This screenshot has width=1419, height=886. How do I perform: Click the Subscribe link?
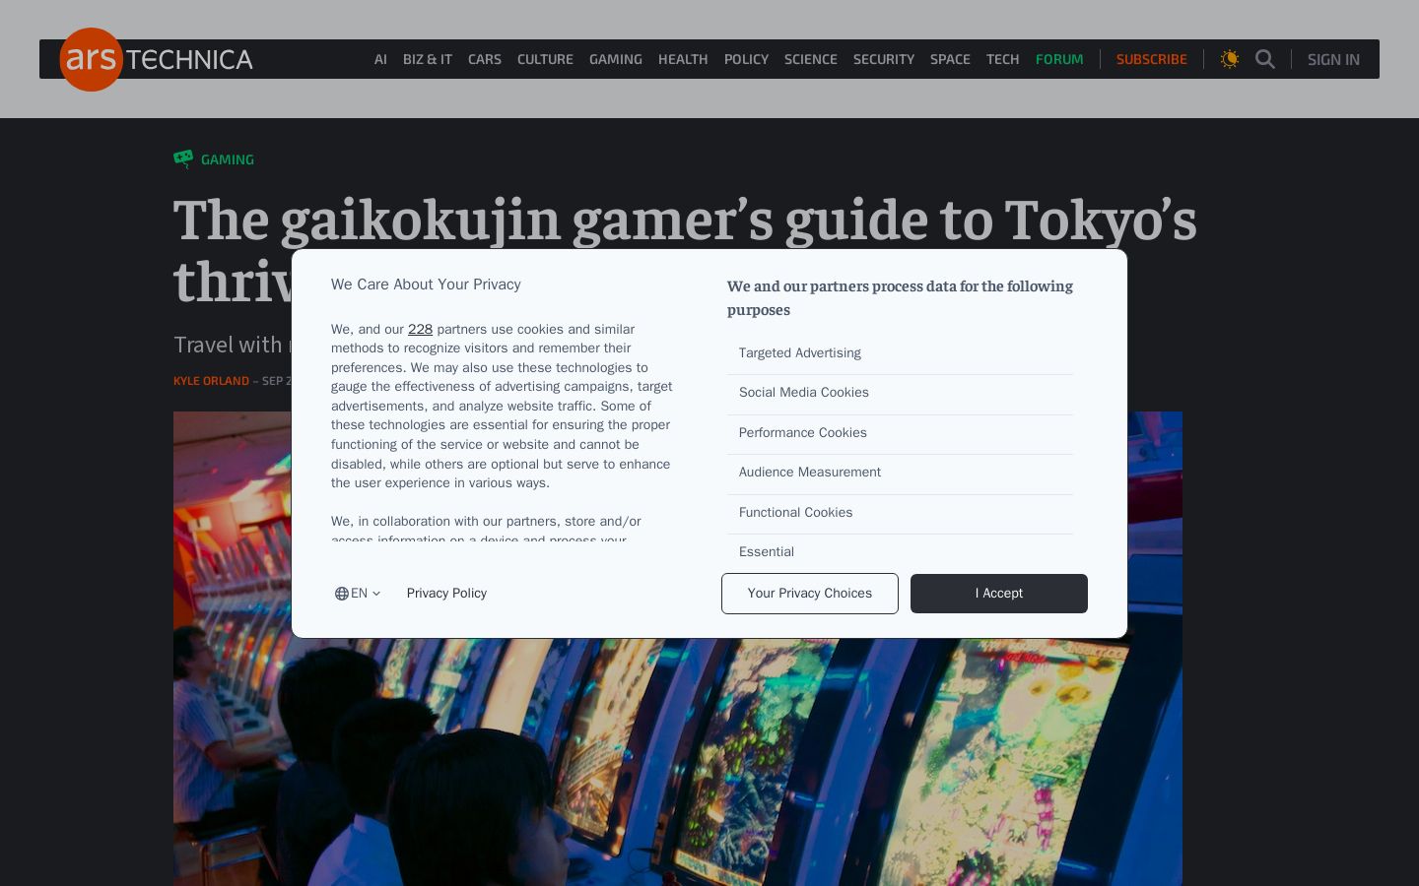(x=1152, y=59)
